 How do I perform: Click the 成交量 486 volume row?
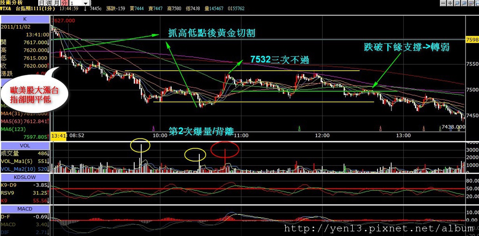point(25,154)
